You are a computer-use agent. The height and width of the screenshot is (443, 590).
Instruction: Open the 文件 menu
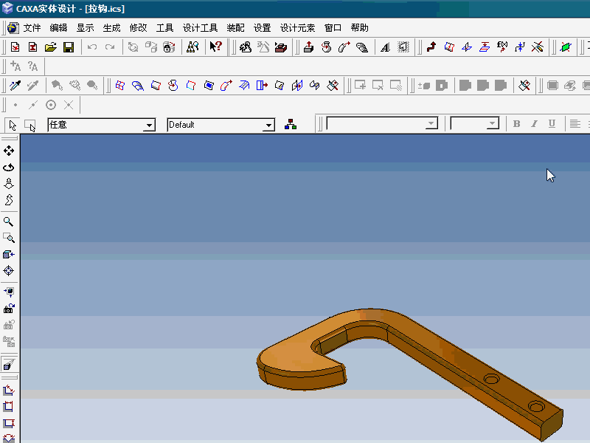click(32, 28)
